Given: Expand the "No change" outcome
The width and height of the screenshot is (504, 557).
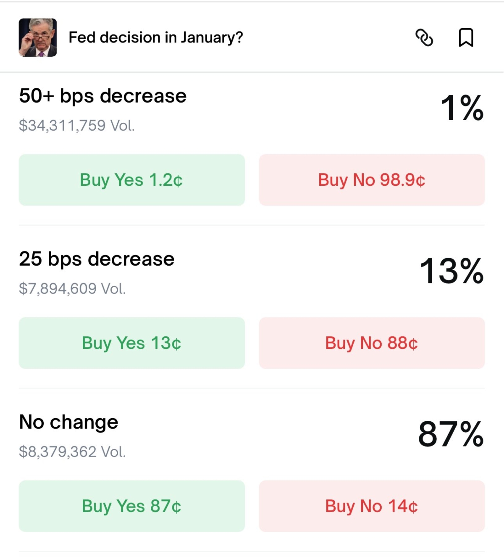Looking at the screenshot, I should pos(69,422).
